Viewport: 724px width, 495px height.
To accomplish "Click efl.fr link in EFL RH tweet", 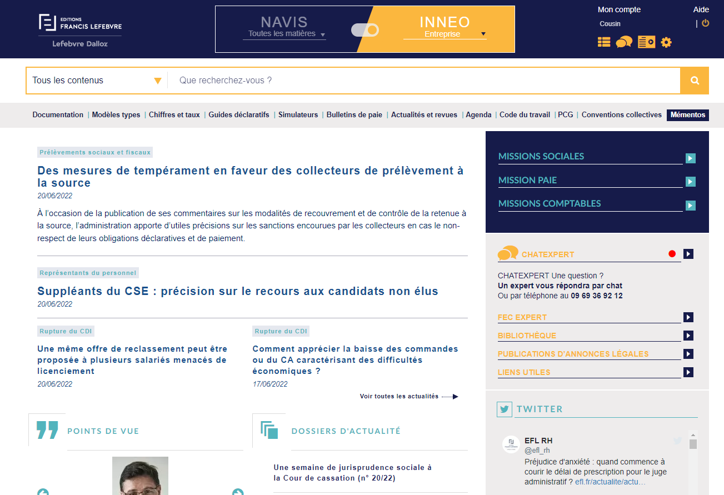I will click(610, 482).
